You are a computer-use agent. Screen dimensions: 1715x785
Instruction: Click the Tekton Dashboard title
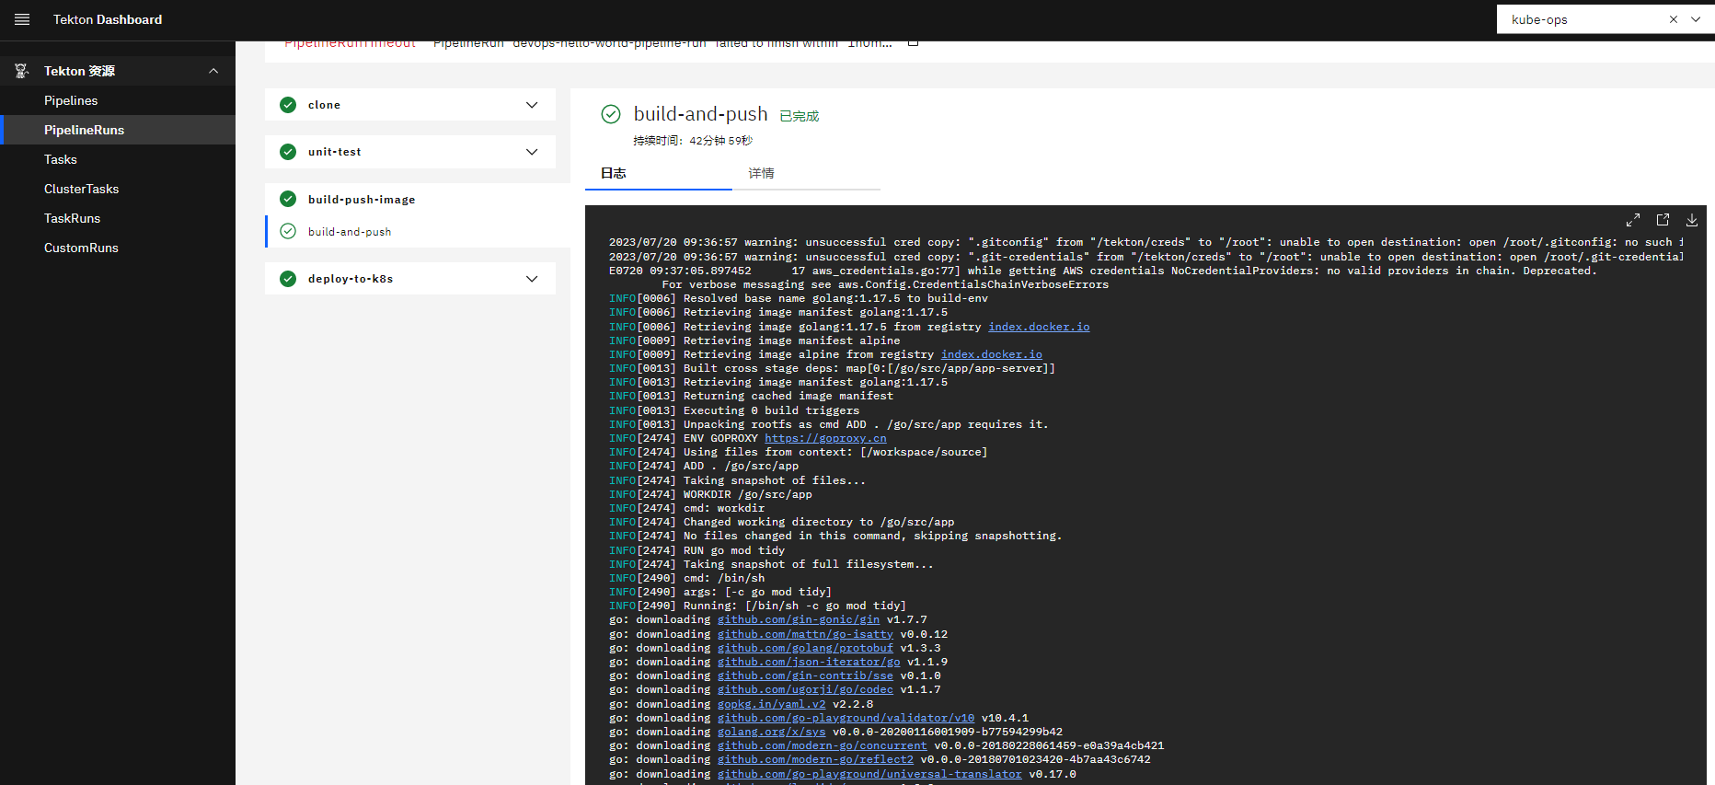coord(108,19)
